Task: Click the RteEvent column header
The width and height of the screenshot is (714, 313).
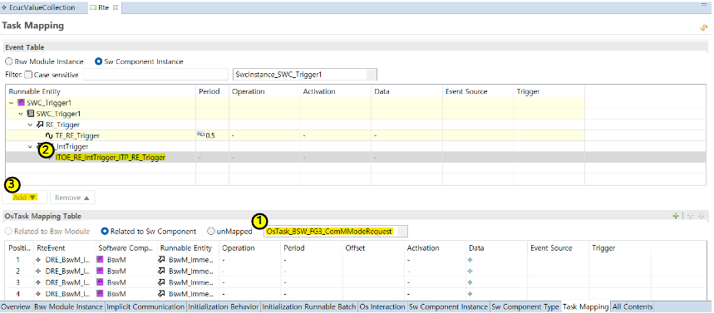Action: 65,248
